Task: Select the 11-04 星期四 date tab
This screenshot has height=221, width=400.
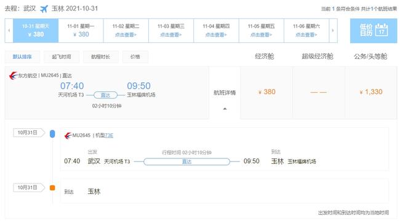Action: 217,31
